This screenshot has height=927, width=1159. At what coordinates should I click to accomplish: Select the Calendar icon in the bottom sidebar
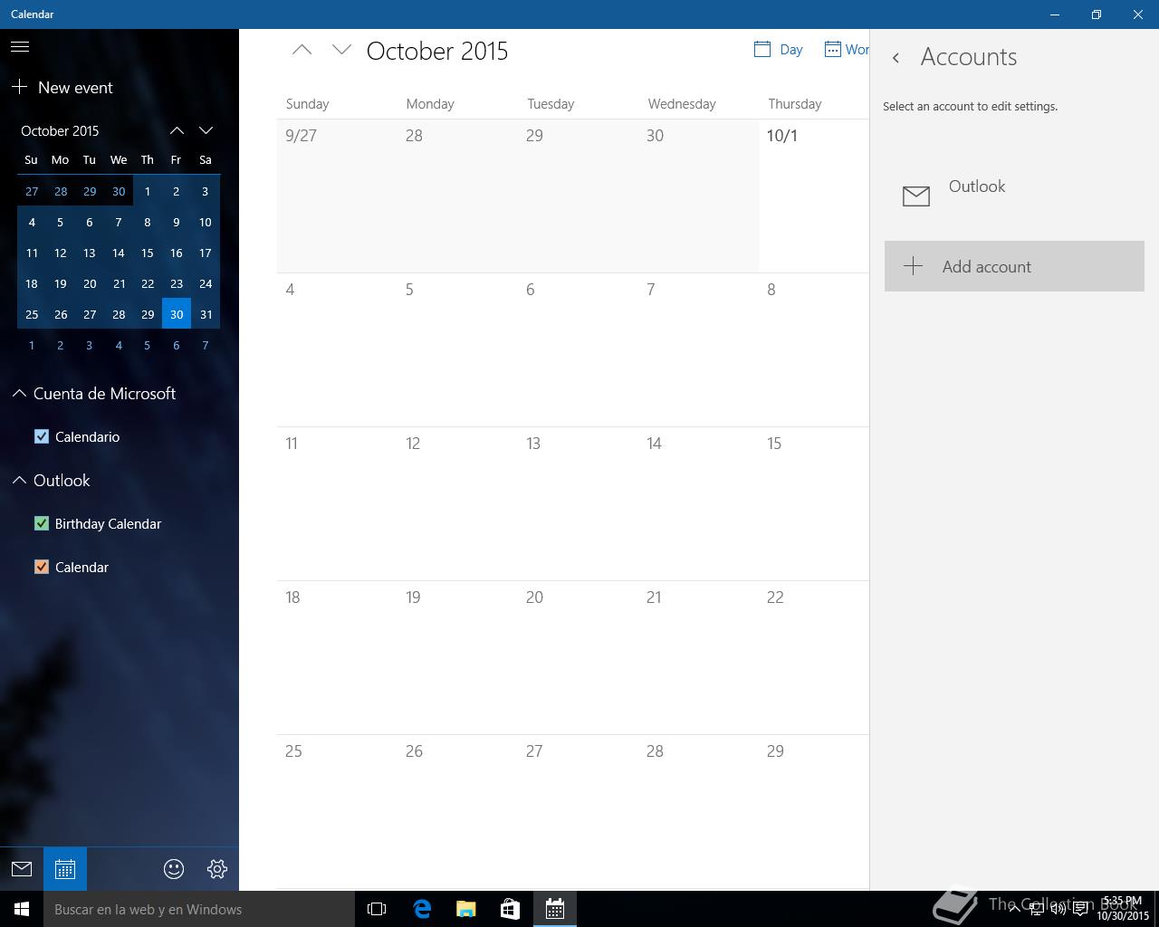(65, 869)
